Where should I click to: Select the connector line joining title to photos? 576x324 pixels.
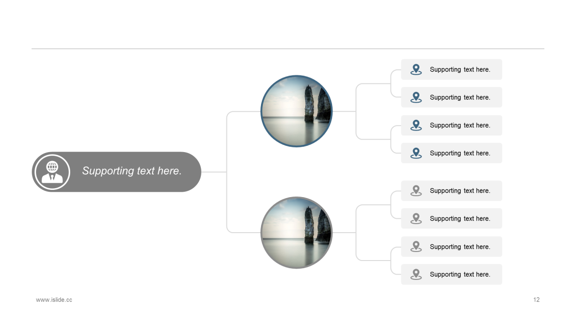(227, 172)
